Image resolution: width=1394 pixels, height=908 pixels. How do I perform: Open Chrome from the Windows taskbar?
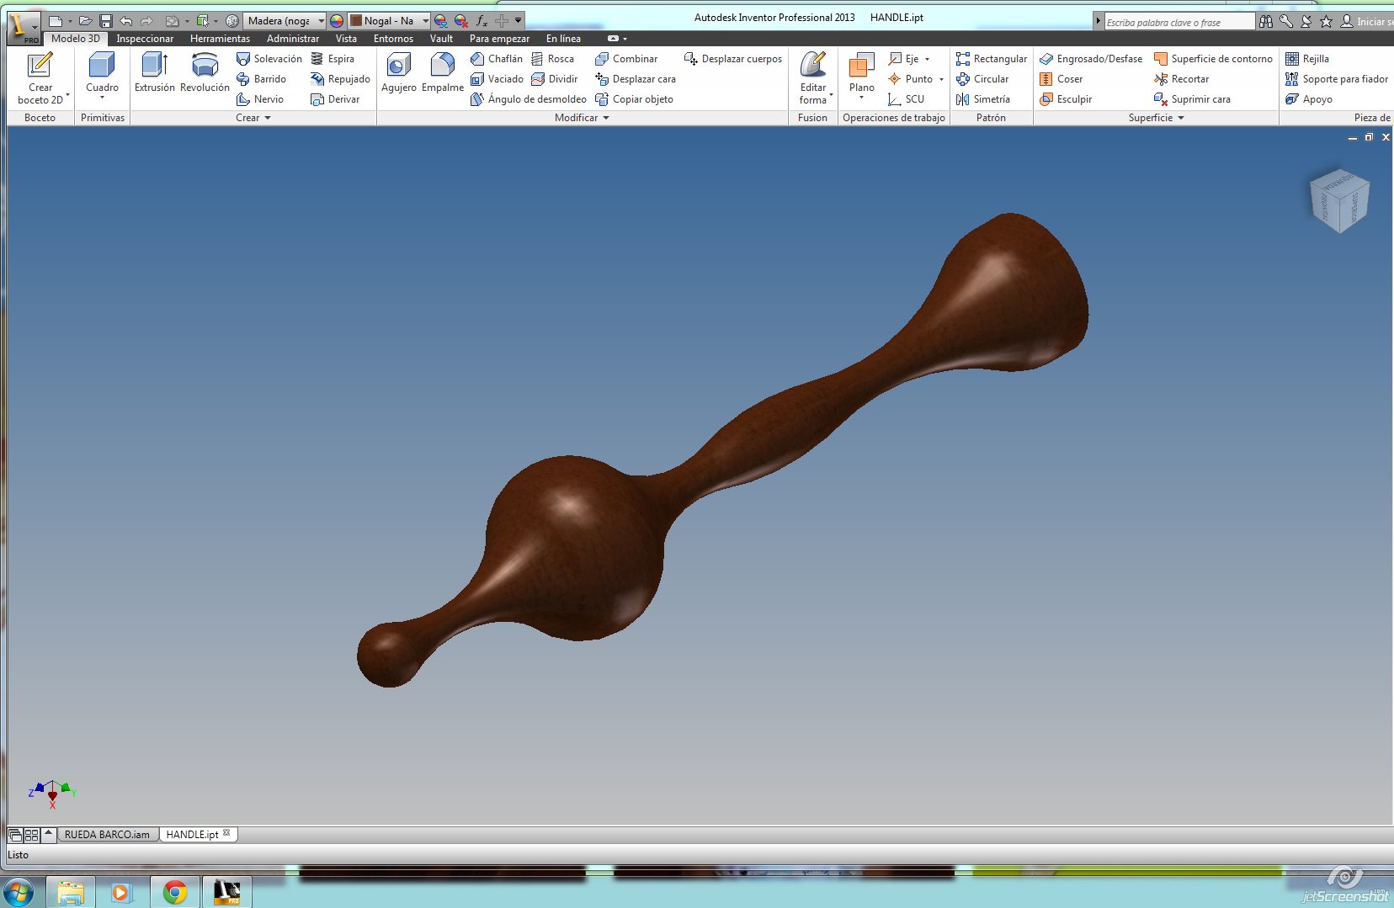point(175,892)
